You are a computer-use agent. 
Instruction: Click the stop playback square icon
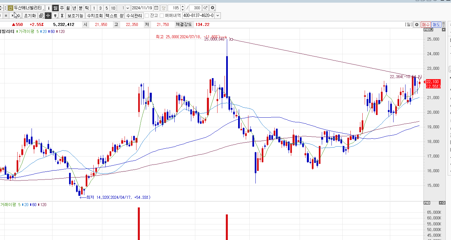pos(6,16)
